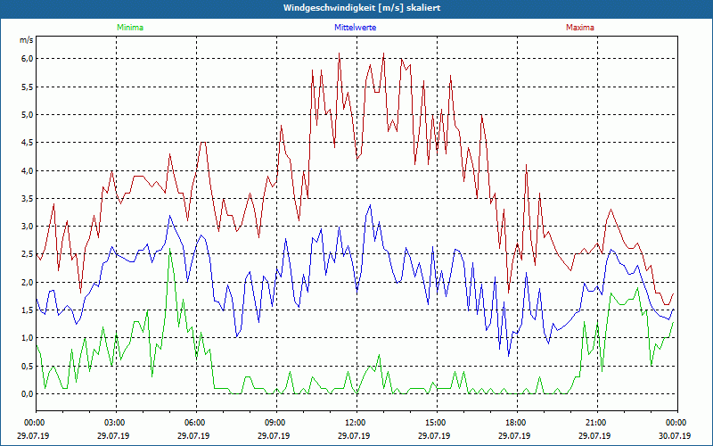The width and height of the screenshot is (713, 446).
Task: Click the '12:00' time axis label
Action: [x=356, y=423]
